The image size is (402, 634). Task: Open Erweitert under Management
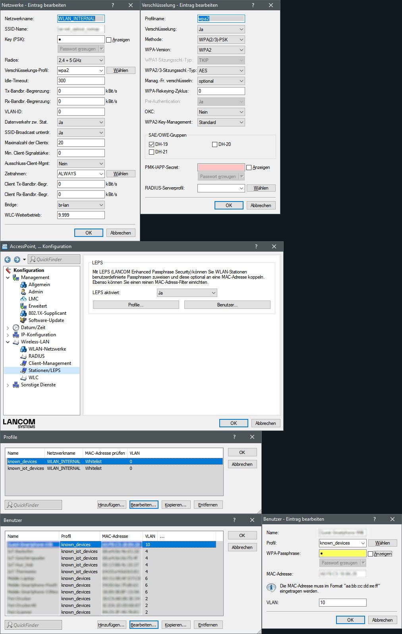38,306
